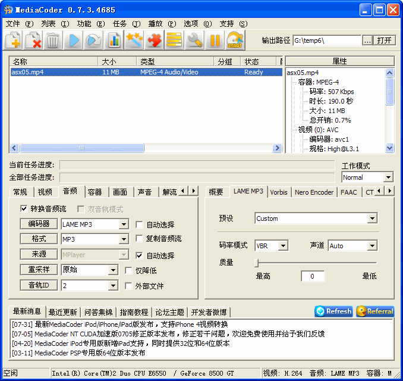Click the yellow task list icon

point(174,40)
